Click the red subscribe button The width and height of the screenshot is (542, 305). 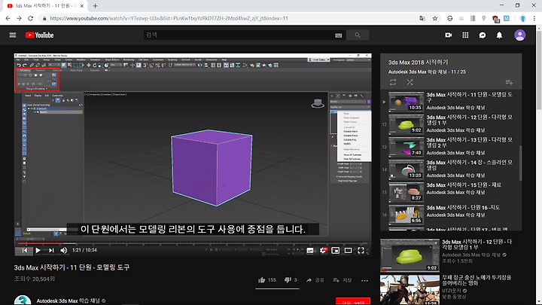[352, 301]
